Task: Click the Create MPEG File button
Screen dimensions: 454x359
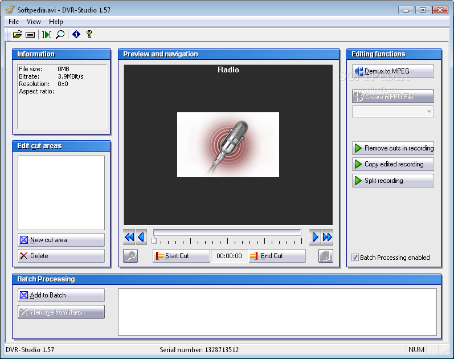Action: coord(393,96)
